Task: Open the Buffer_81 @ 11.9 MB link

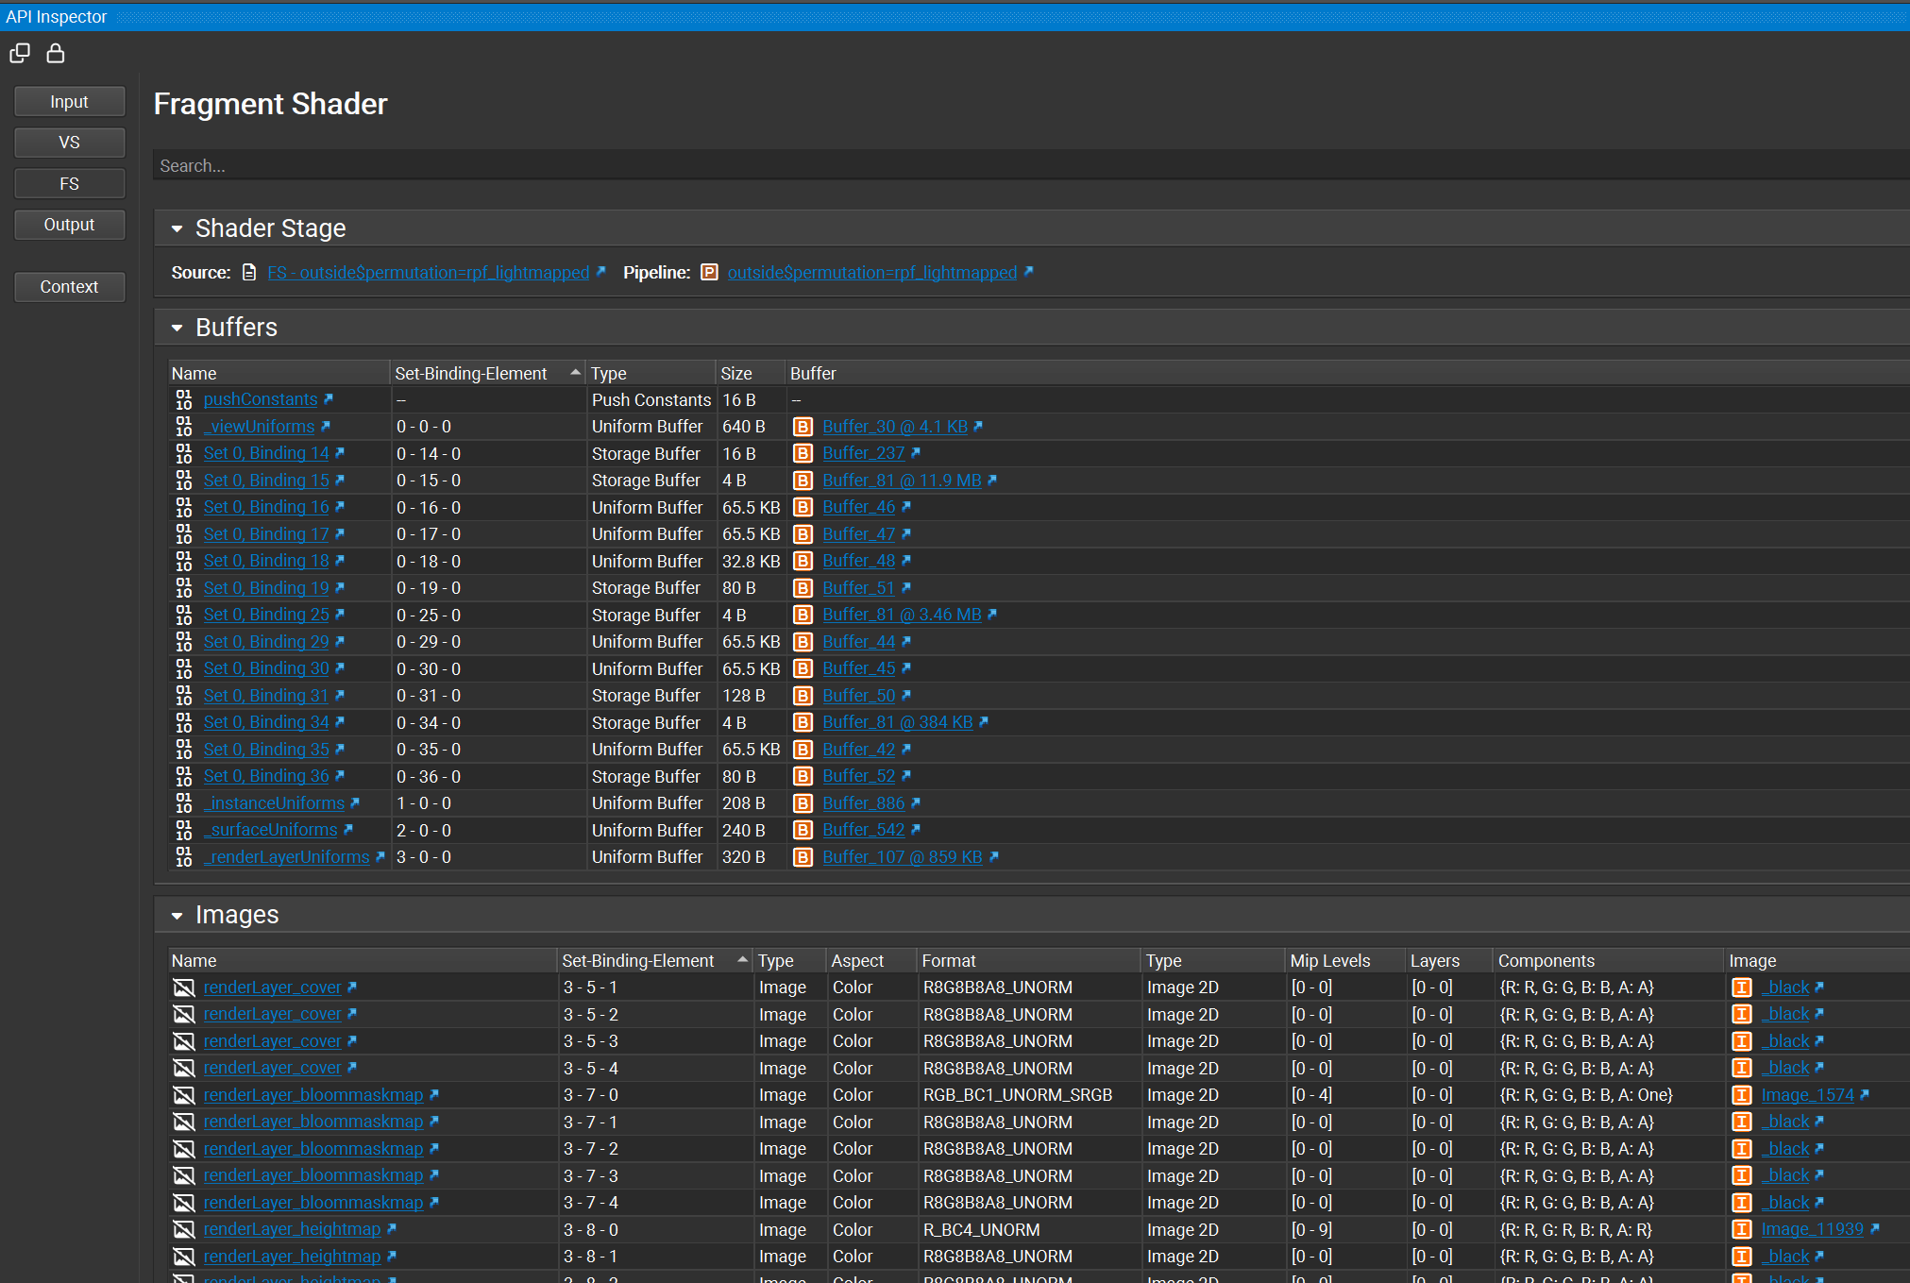Action: [x=900, y=481]
